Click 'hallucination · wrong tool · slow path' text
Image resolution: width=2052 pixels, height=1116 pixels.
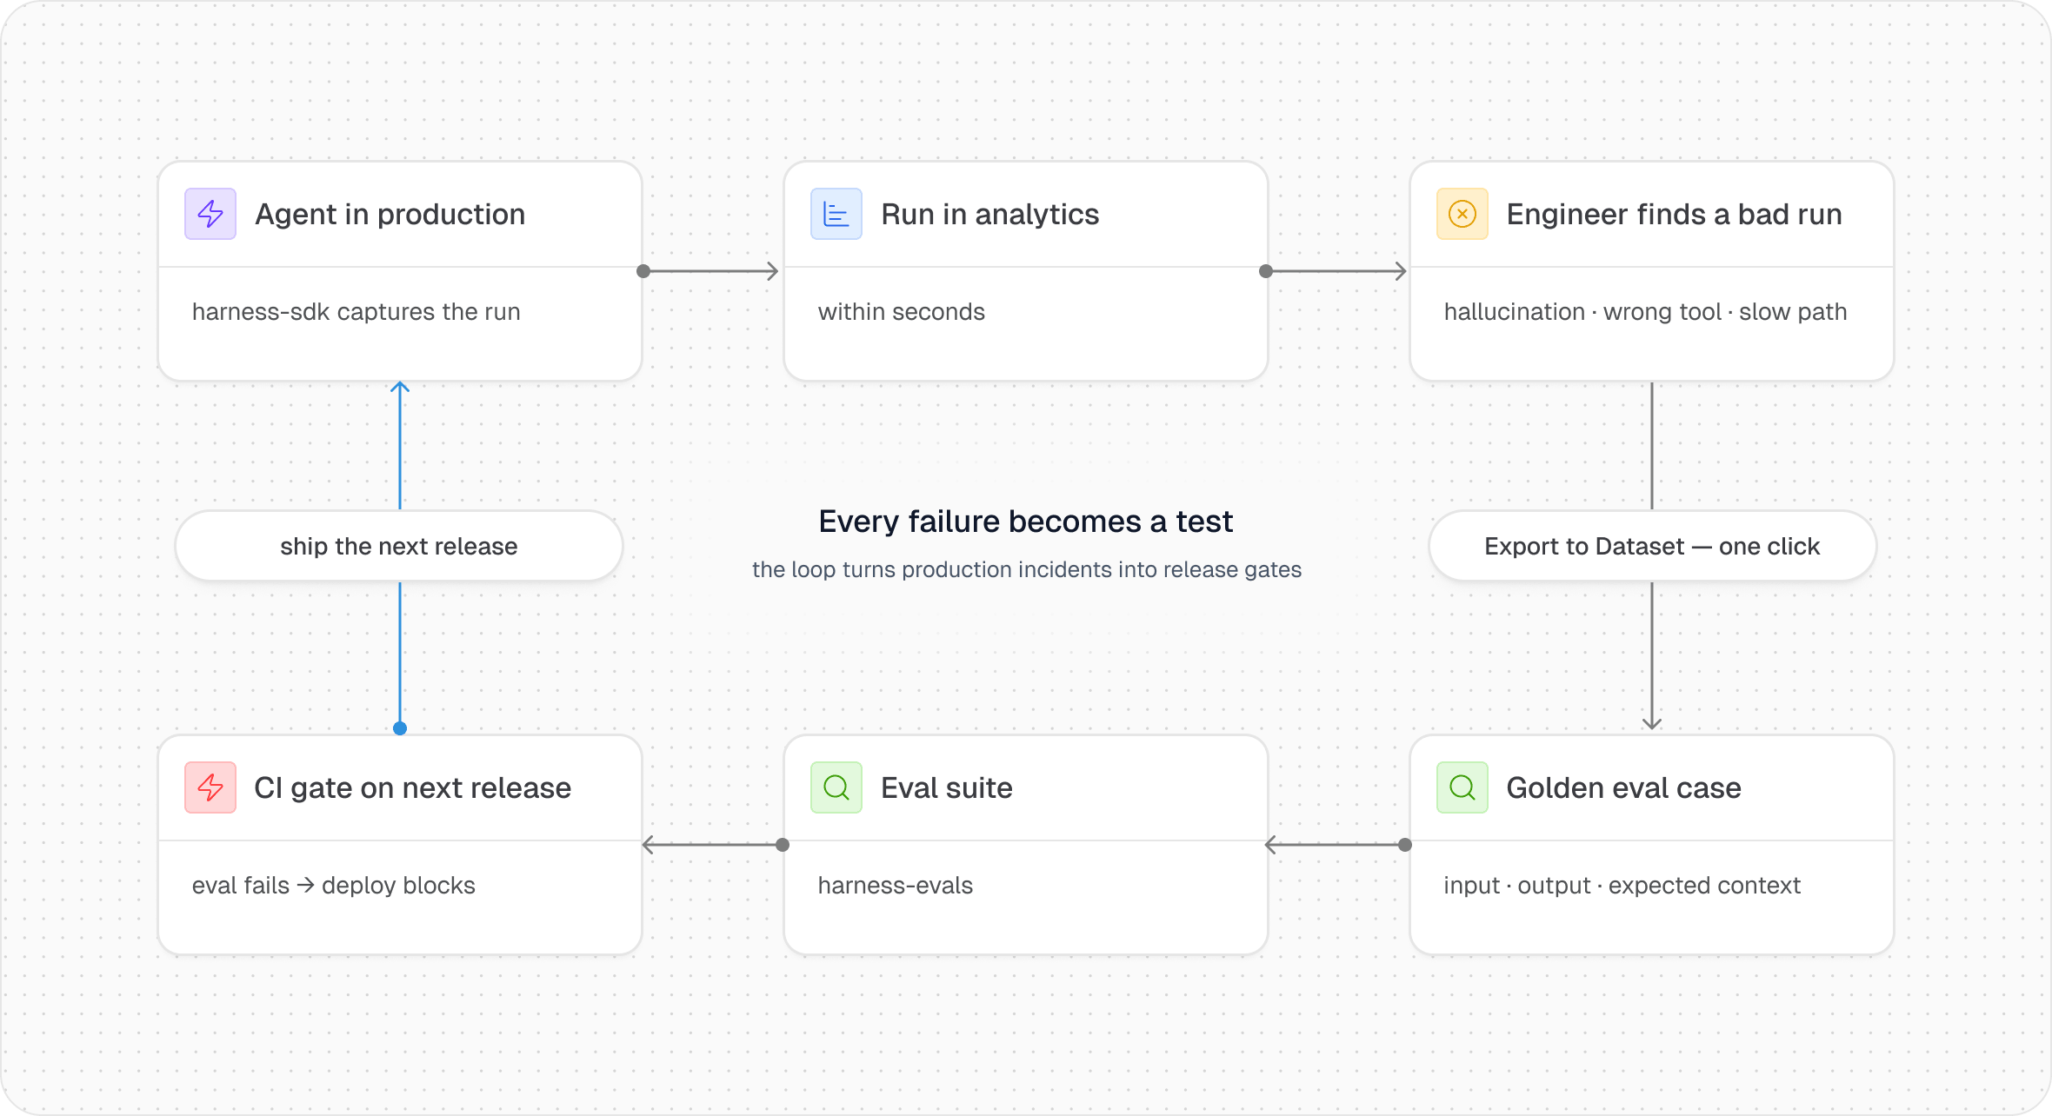tap(1646, 312)
